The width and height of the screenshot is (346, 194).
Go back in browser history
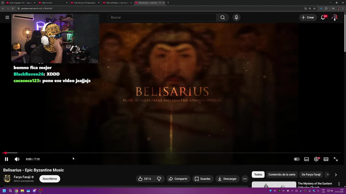tap(3, 8)
